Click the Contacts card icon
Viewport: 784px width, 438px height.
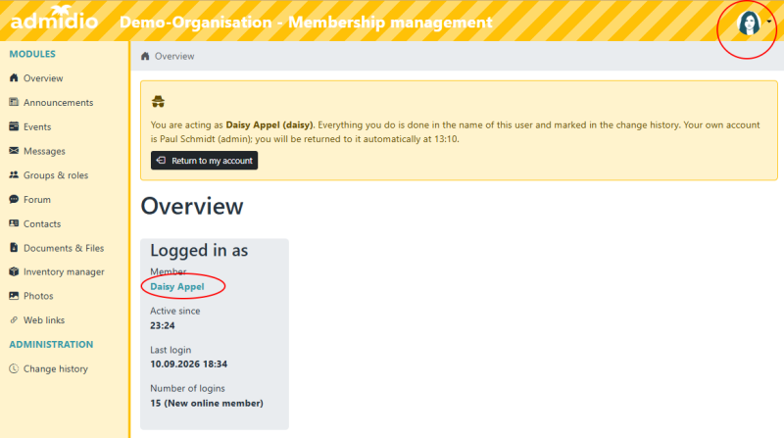click(x=14, y=223)
